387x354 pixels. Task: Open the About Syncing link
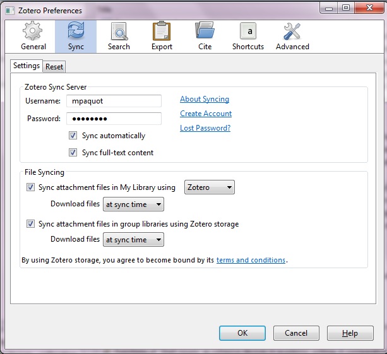click(x=205, y=99)
